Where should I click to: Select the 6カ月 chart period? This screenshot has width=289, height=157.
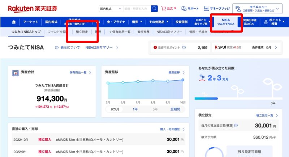115,109
